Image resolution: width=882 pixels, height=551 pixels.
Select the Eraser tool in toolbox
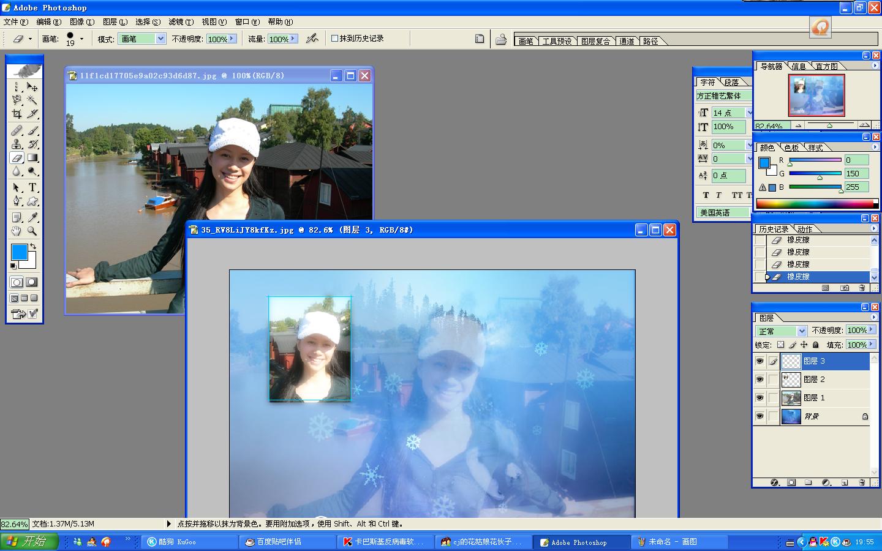[17, 158]
